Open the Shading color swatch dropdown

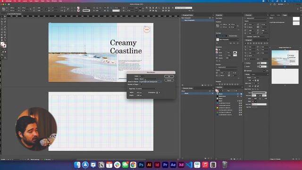click(x=263, y=63)
